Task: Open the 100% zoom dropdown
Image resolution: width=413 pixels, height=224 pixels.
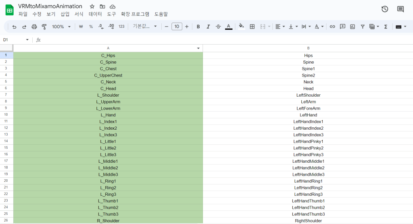Action: [61, 27]
